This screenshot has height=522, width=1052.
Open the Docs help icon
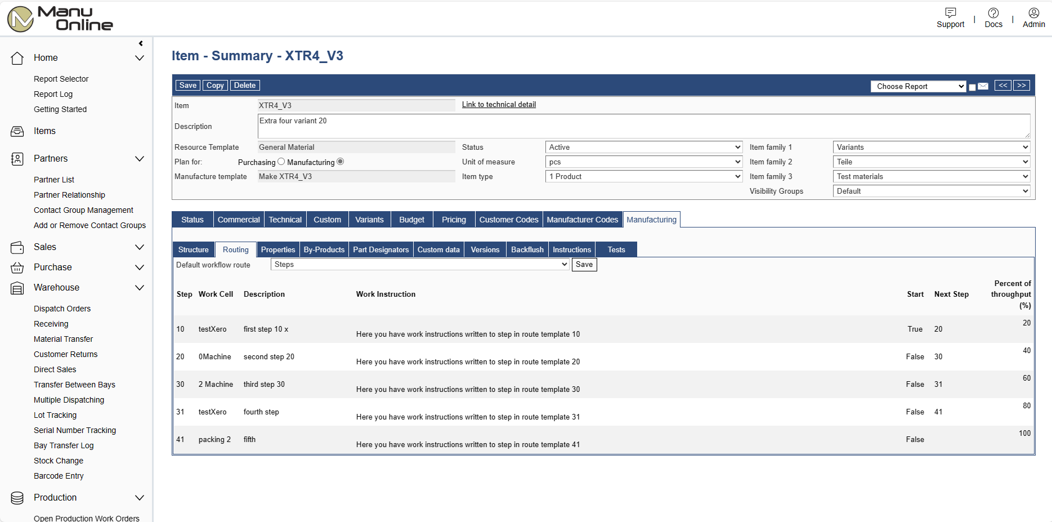click(x=993, y=13)
